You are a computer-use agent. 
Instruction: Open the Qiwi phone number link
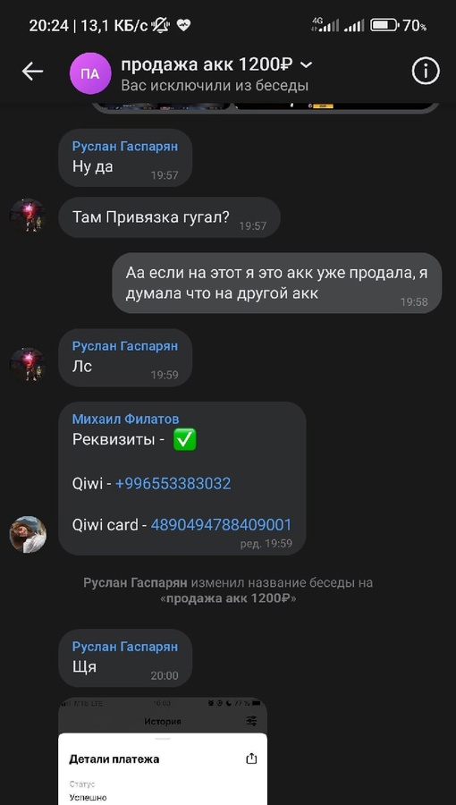173,484
